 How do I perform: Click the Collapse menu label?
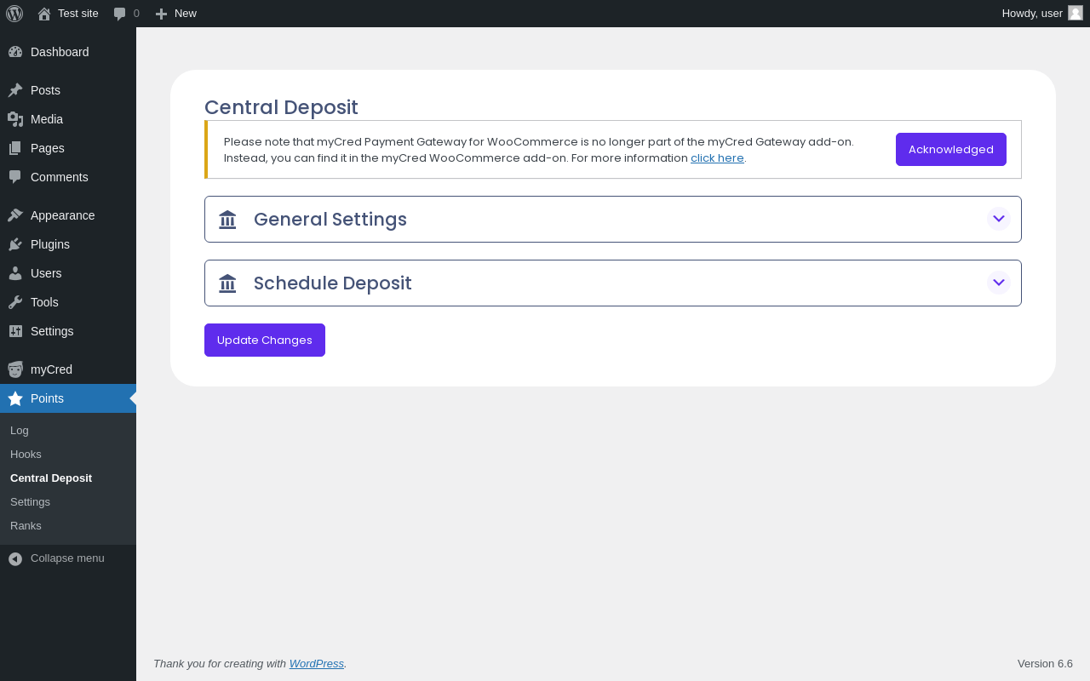(x=67, y=558)
